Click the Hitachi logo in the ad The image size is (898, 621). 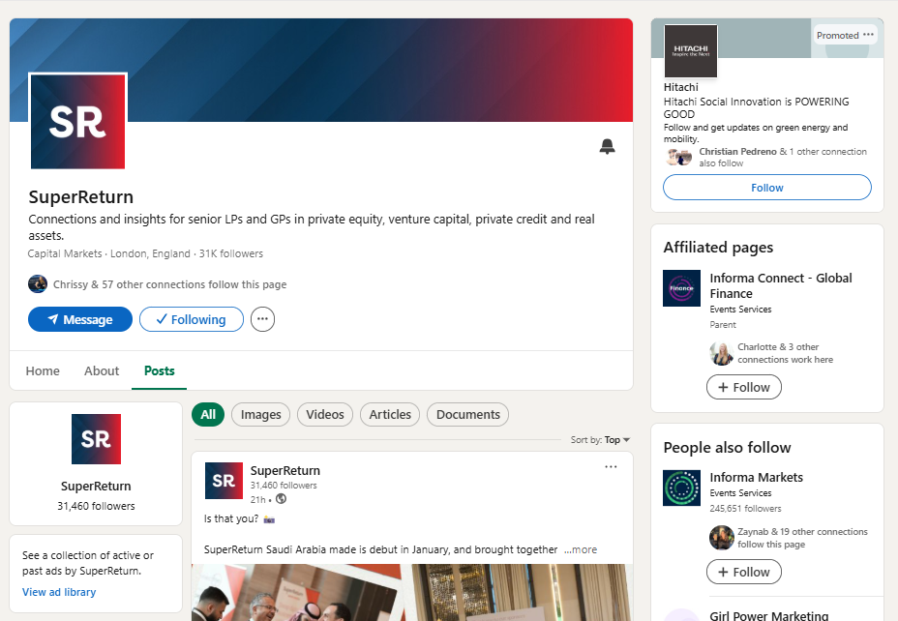point(690,50)
